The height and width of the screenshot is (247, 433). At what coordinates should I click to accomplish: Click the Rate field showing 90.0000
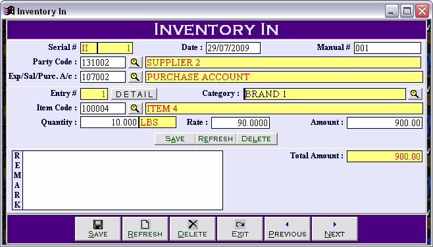pyautogui.click(x=240, y=123)
